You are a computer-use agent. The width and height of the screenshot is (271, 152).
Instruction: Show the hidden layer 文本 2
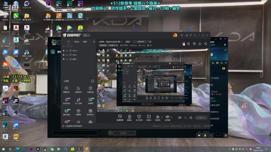tap(64, 47)
